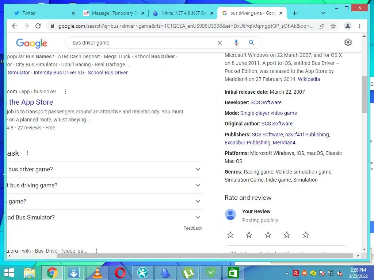Expand the question ending in 'game?'
This screenshot has height=280, width=374.
tap(105, 201)
